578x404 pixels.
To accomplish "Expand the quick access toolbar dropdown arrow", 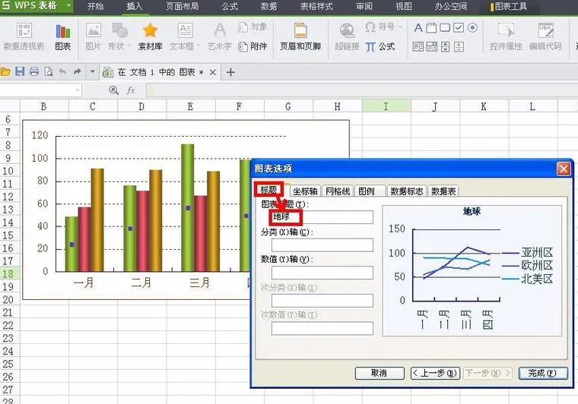I will 92,71.
